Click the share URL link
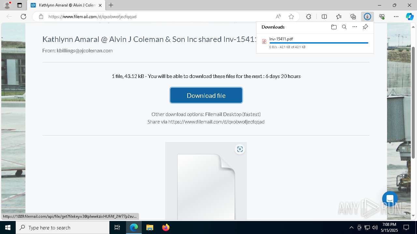 pos(216,122)
